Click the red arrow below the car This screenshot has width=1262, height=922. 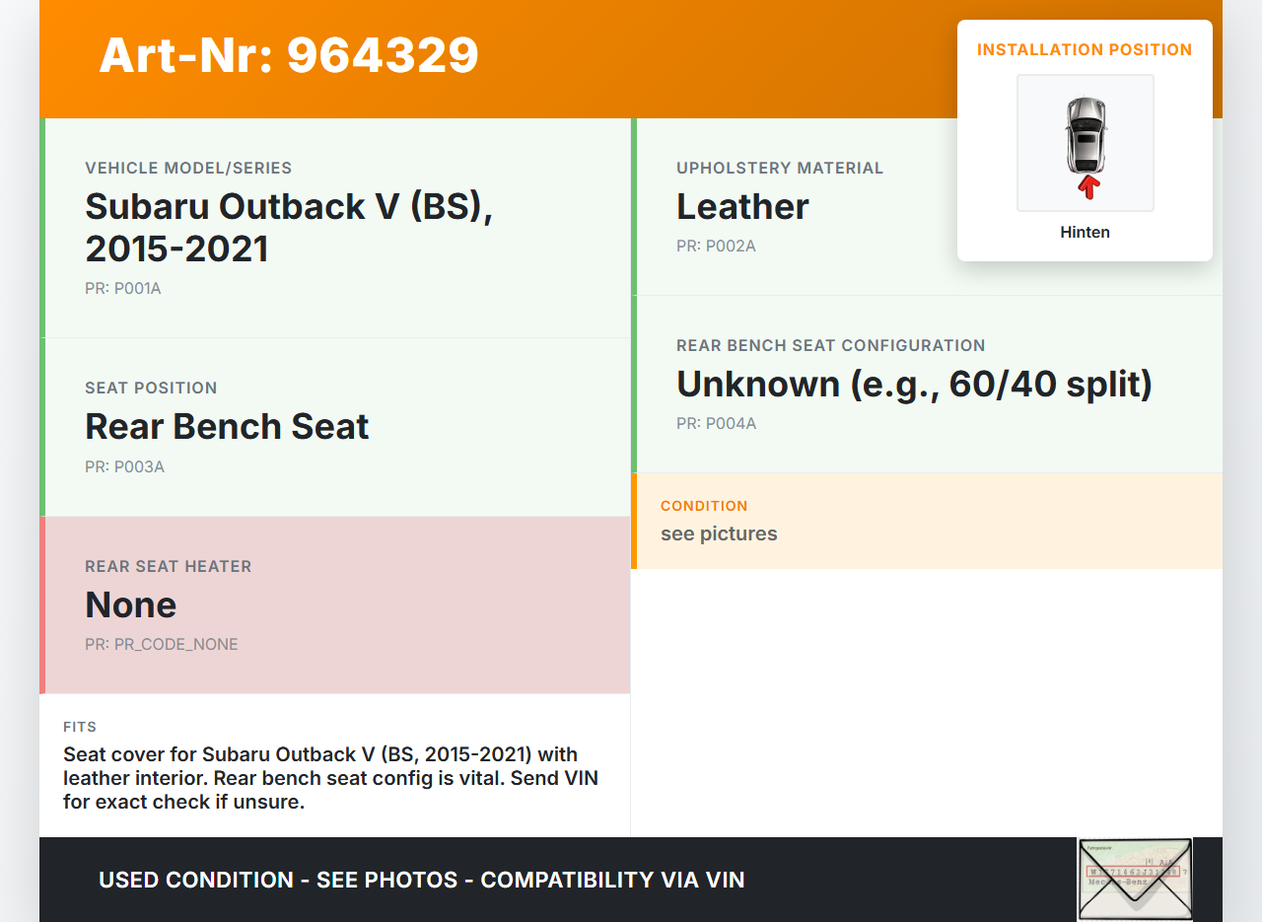click(1087, 186)
